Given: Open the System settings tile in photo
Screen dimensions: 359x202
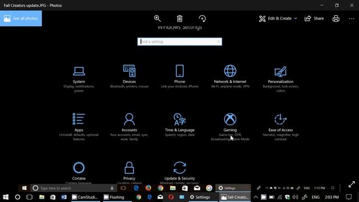Looking at the screenshot, I should pos(79,79).
